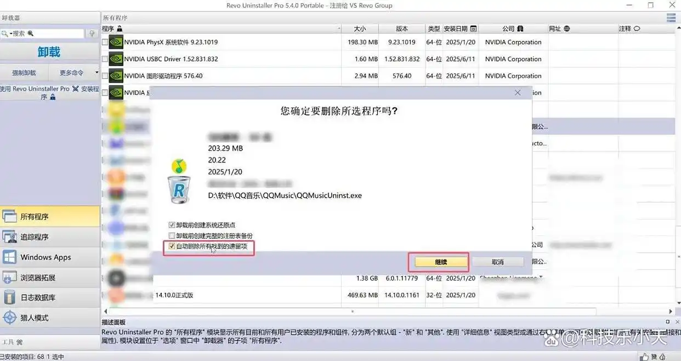
Task: Click the lock icon in 程序 header
Action: [120, 29]
